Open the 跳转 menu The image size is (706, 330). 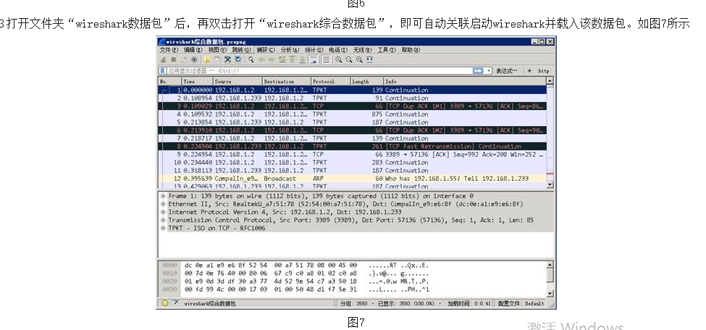click(242, 50)
